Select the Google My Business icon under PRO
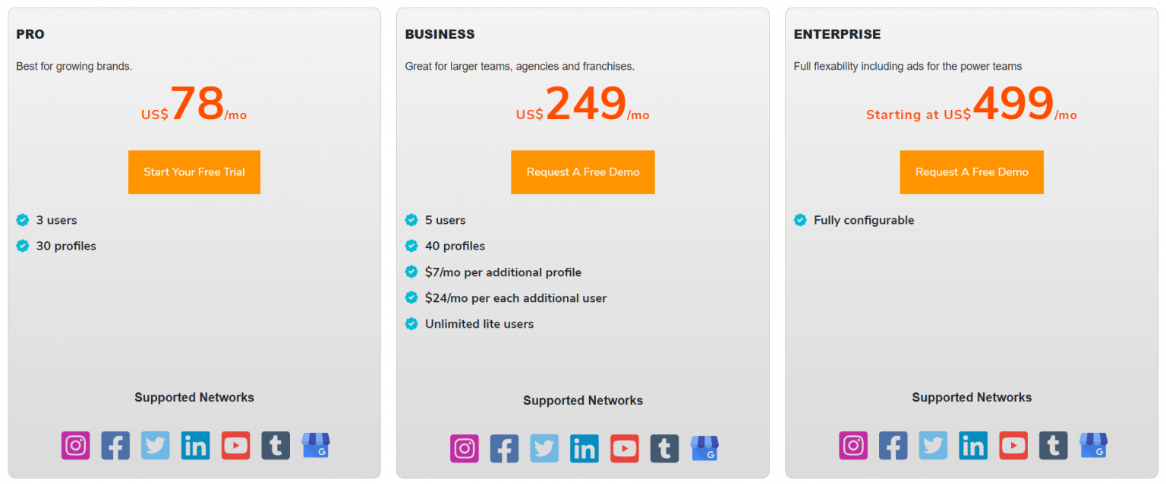The height and width of the screenshot is (484, 1166). (316, 445)
